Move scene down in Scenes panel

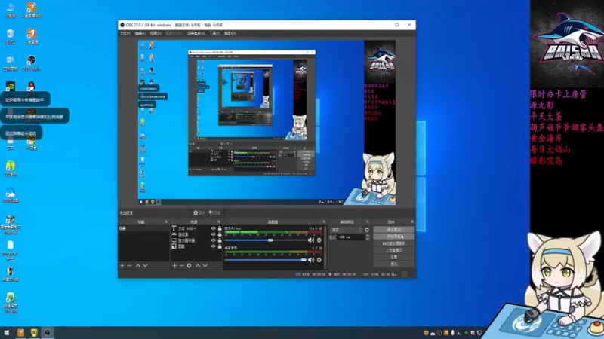coord(145,266)
